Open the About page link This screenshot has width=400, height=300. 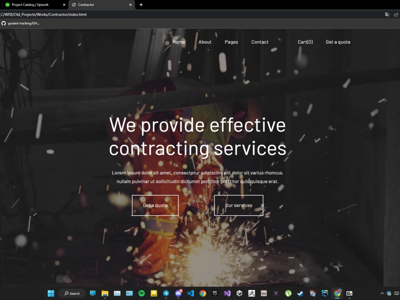pos(205,42)
